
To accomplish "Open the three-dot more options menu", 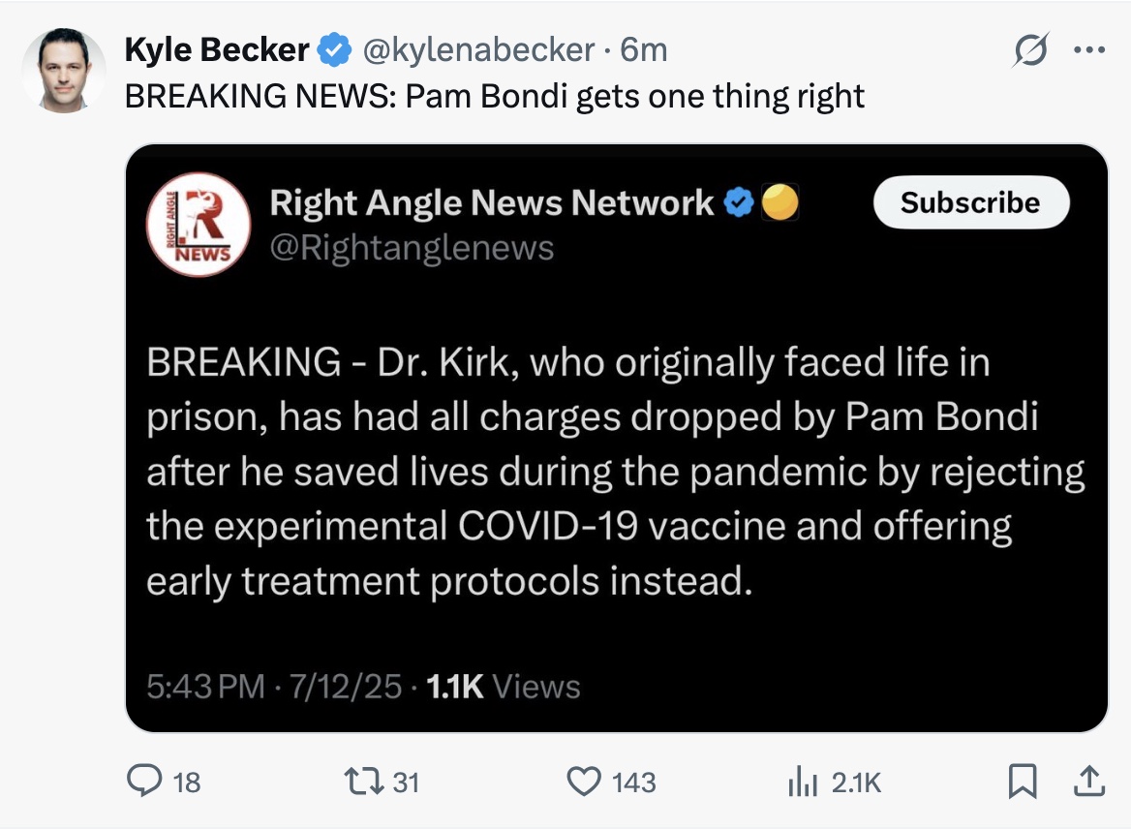I will [1089, 51].
